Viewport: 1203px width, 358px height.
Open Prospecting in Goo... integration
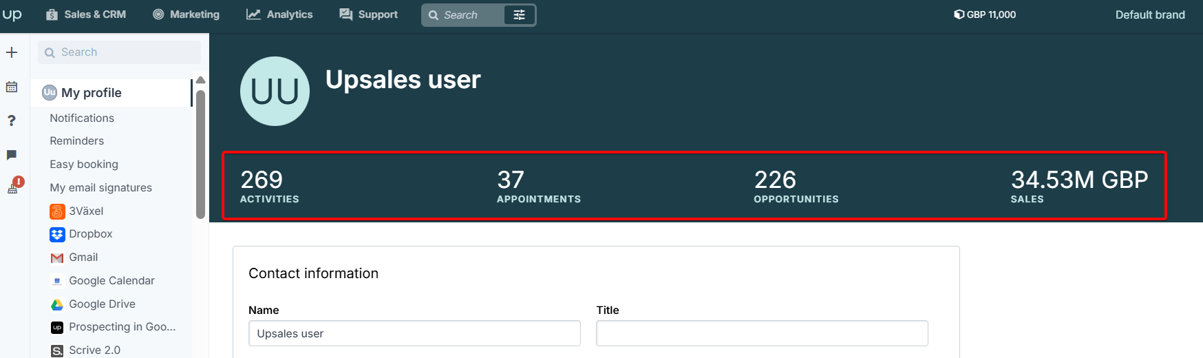pyautogui.click(x=123, y=327)
